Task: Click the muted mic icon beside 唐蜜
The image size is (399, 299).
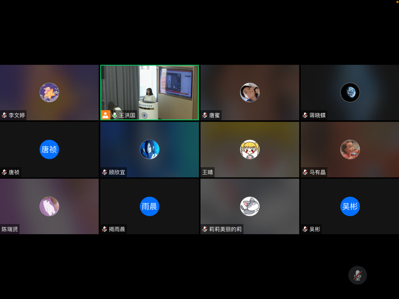Action: click(x=205, y=115)
